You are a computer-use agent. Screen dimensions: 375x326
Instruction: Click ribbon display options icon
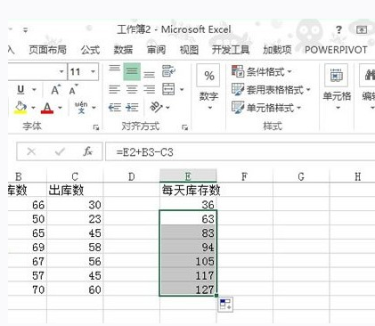click(362, 29)
